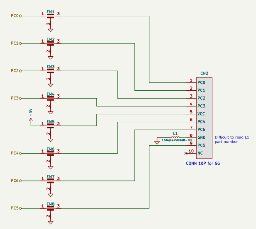Click the EM5 component symbol
The width and height of the screenshot is (256, 229).
(50, 125)
